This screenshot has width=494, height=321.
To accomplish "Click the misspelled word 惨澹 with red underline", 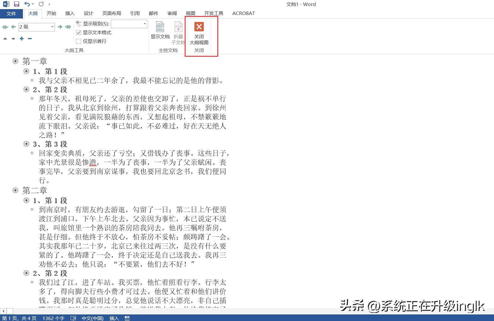I will [x=90, y=162].
